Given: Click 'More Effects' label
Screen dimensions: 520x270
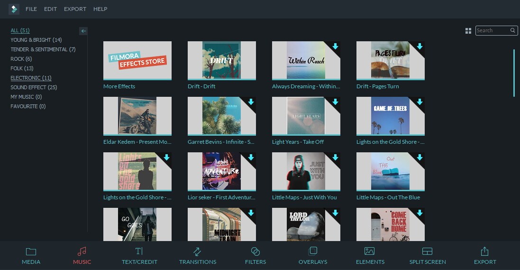Looking at the screenshot, I should (119, 86).
